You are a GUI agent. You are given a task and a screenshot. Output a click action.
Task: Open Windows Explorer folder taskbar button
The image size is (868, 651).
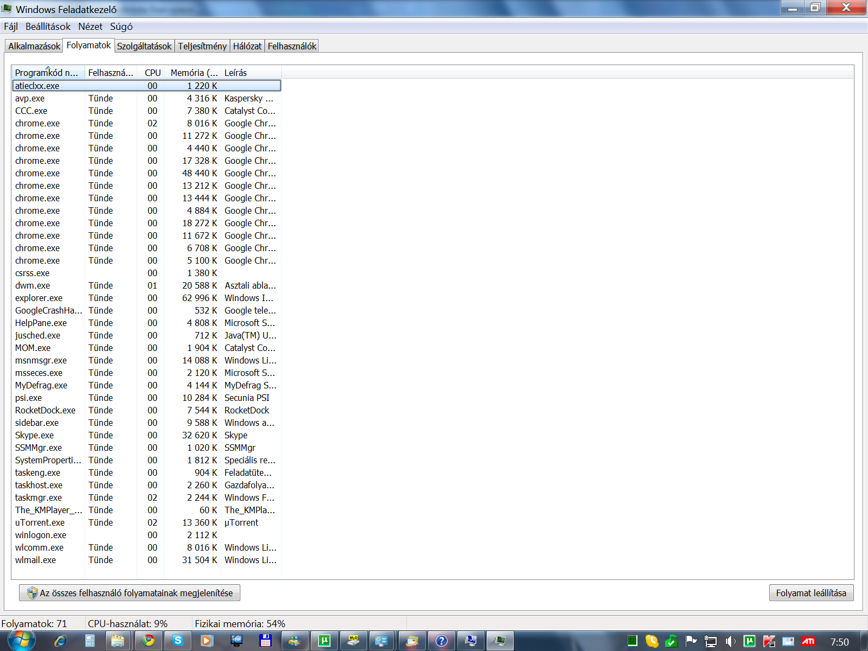pos(118,641)
